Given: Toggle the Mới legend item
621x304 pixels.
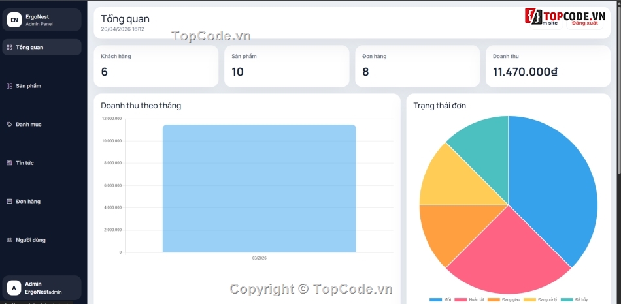Looking at the screenshot, I should coord(441,300).
